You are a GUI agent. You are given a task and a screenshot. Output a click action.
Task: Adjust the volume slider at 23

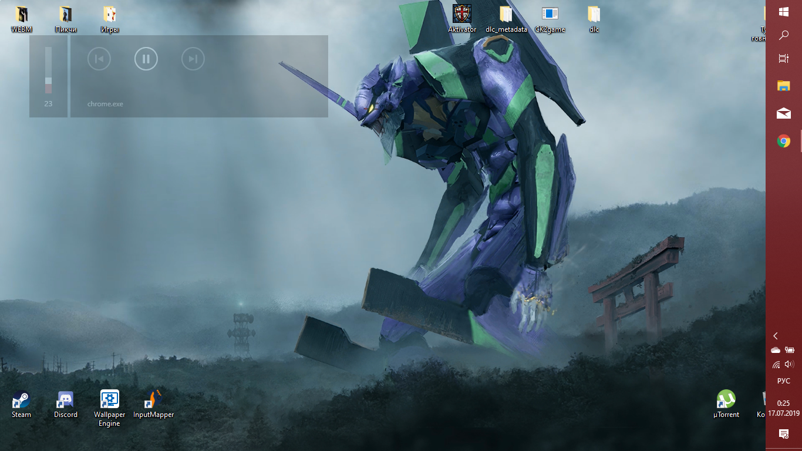[x=48, y=70]
